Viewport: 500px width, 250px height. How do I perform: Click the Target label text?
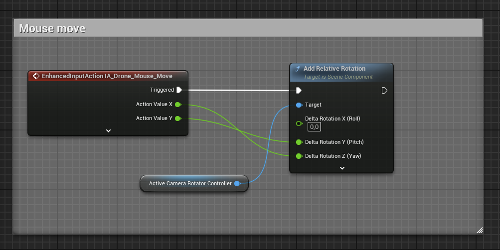point(313,105)
